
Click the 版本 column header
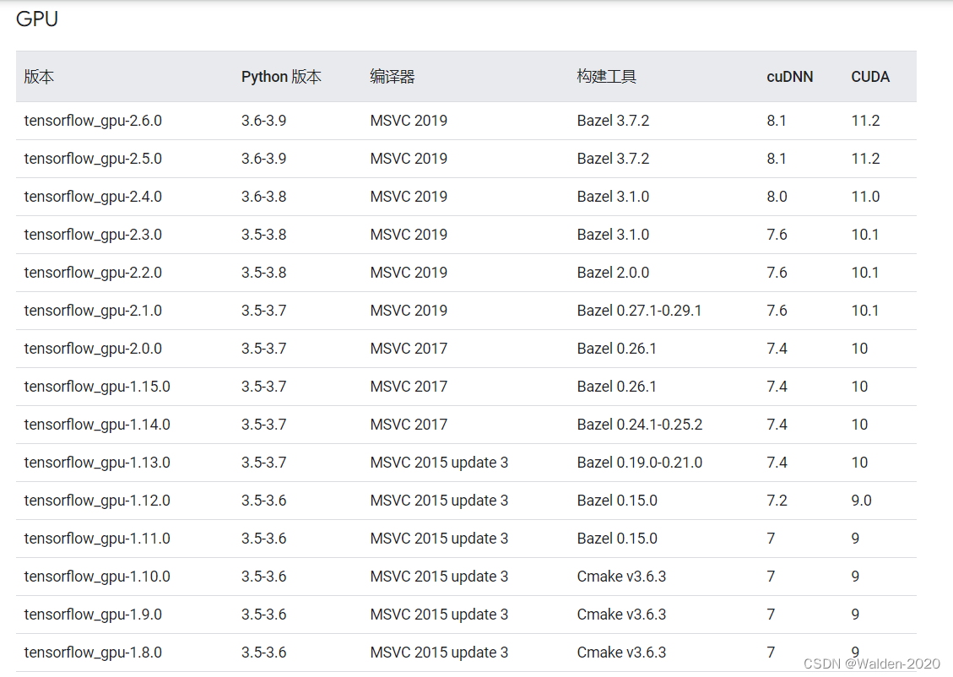39,77
